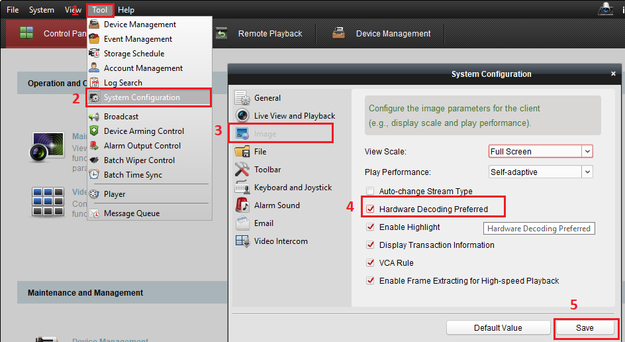Click the Default Value button
This screenshot has width=625, height=342.
click(x=498, y=328)
